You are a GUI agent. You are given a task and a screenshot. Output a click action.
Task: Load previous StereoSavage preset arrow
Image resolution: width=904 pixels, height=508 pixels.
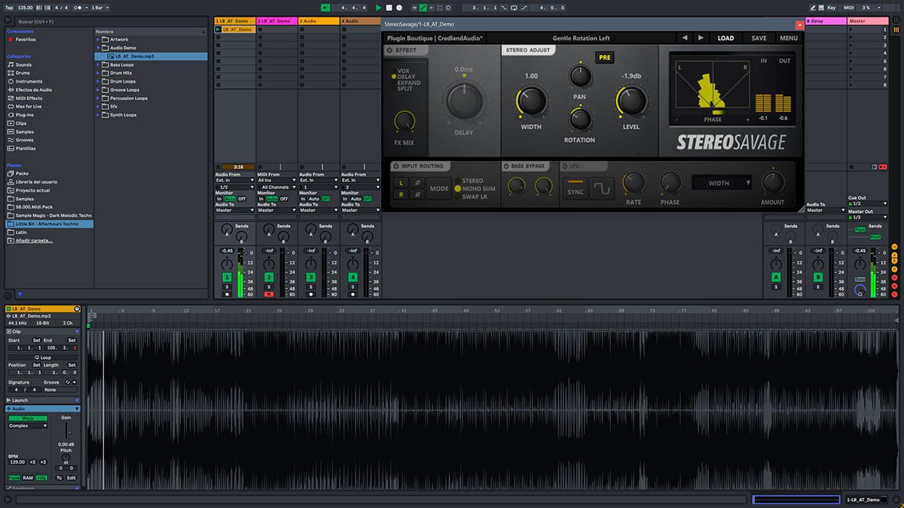(x=684, y=38)
